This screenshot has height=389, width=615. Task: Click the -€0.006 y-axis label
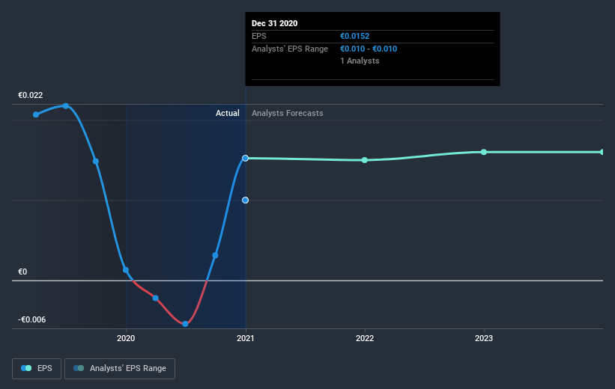point(31,319)
